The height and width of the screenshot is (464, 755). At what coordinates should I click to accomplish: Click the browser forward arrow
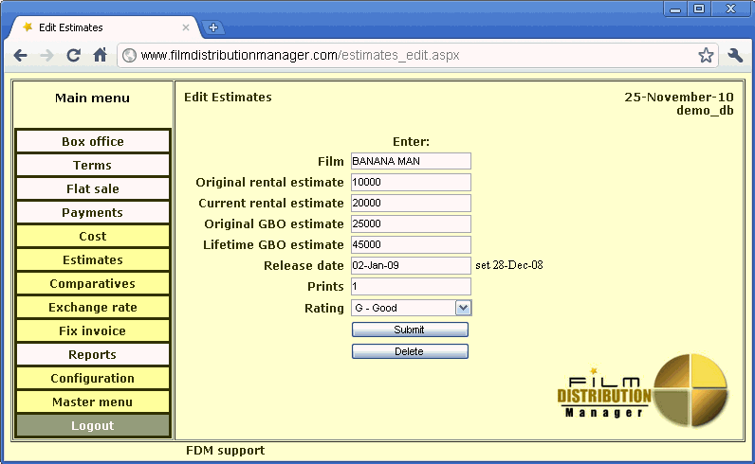click(x=46, y=56)
